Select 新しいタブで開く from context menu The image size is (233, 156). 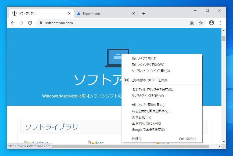[144, 59]
